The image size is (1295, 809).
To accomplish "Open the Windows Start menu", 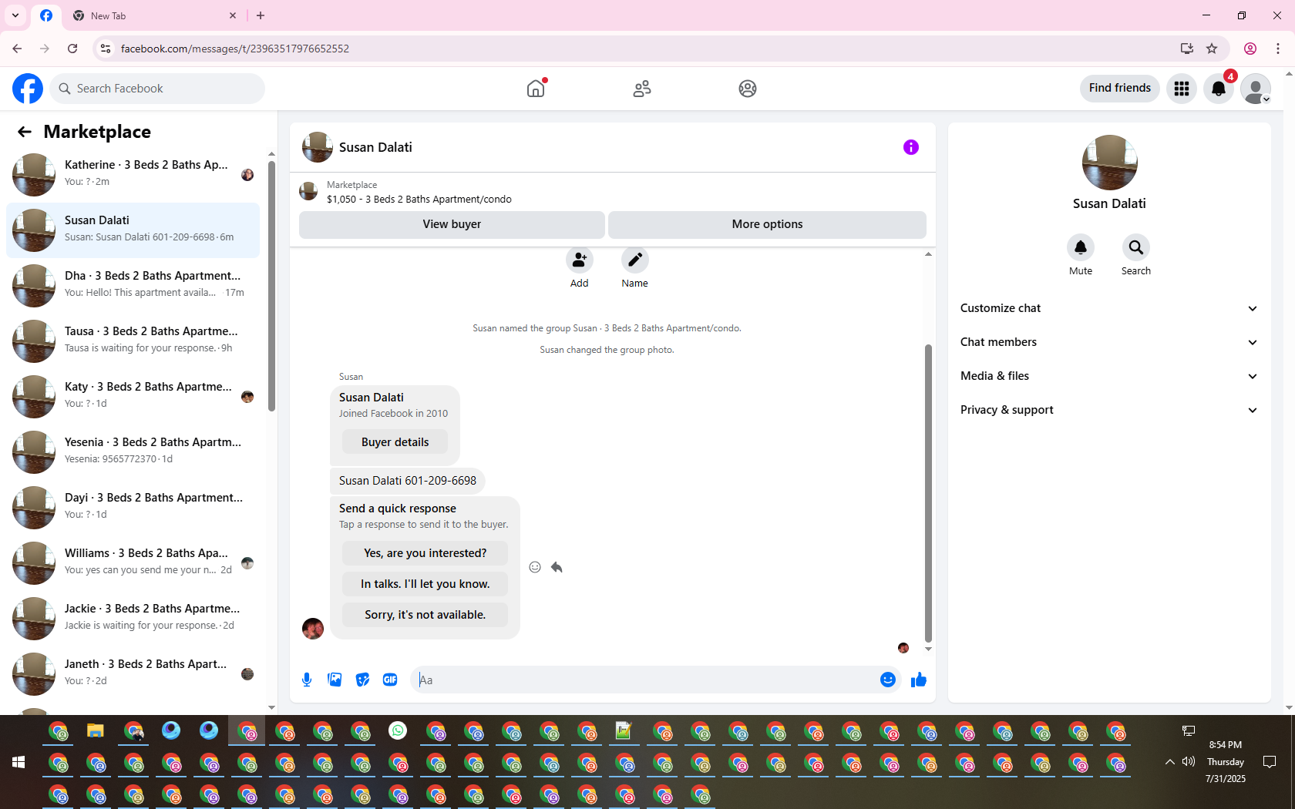I will (x=19, y=762).
